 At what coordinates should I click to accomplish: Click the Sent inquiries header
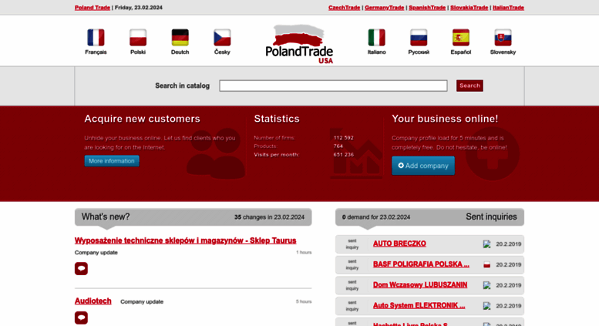coord(491,217)
